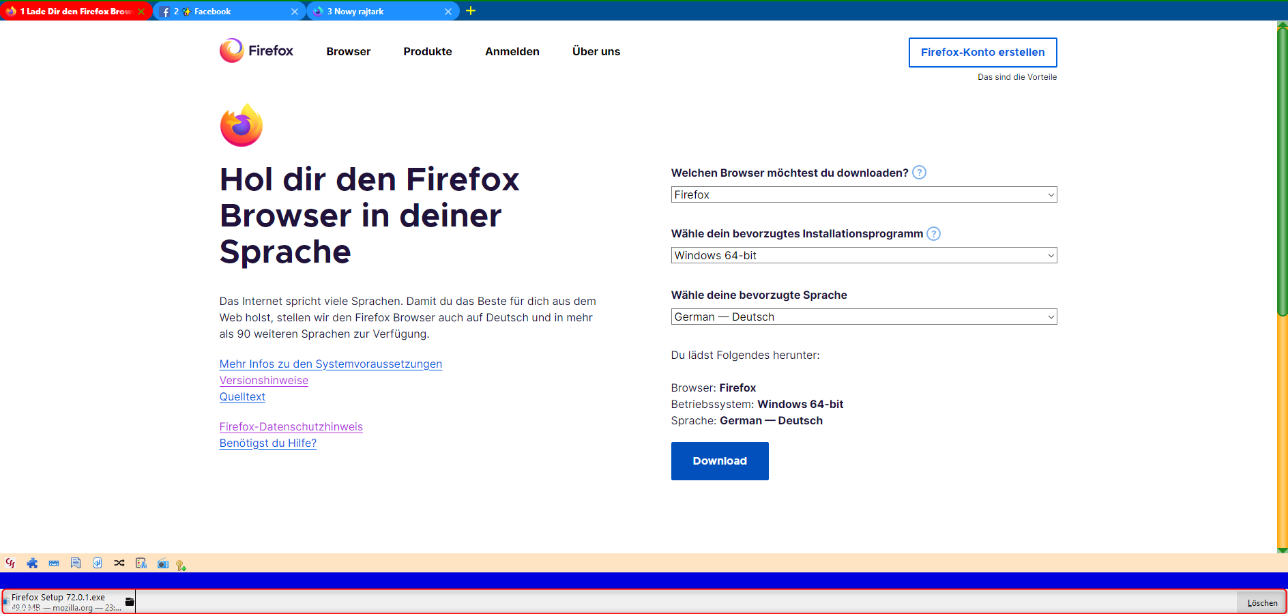Click the red script icon in the bottom toolbar
Image resolution: width=1288 pixels, height=614 pixels.
[x=10, y=563]
